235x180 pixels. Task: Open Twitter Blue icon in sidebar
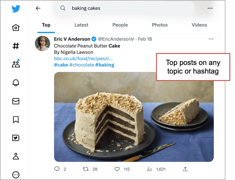(x=16, y=138)
